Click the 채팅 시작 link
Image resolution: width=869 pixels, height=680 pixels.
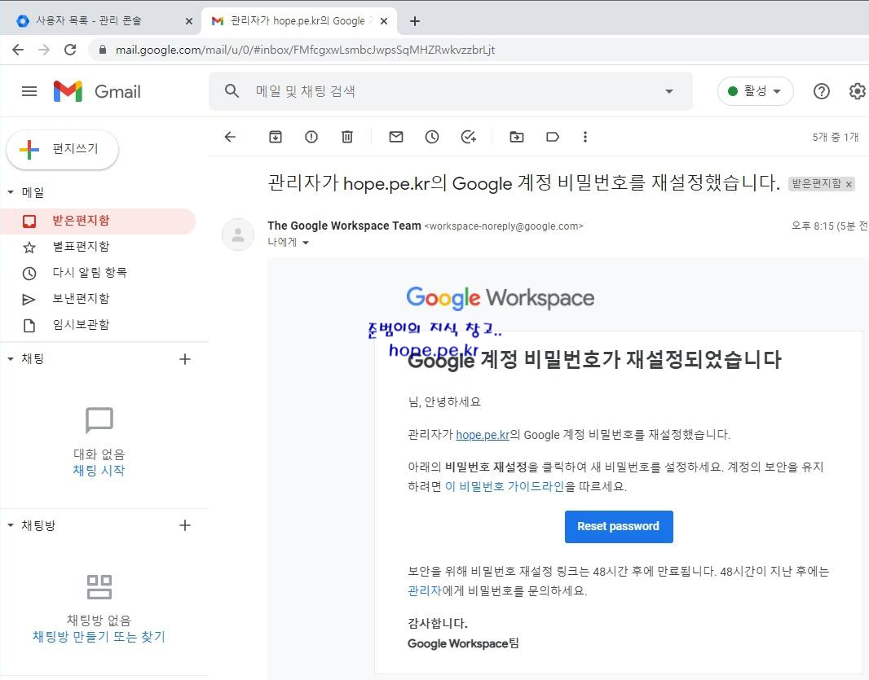click(99, 471)
